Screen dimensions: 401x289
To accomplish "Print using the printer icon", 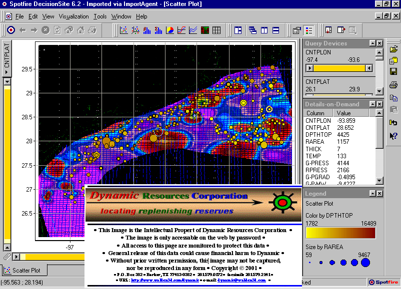I will [393, 84].
